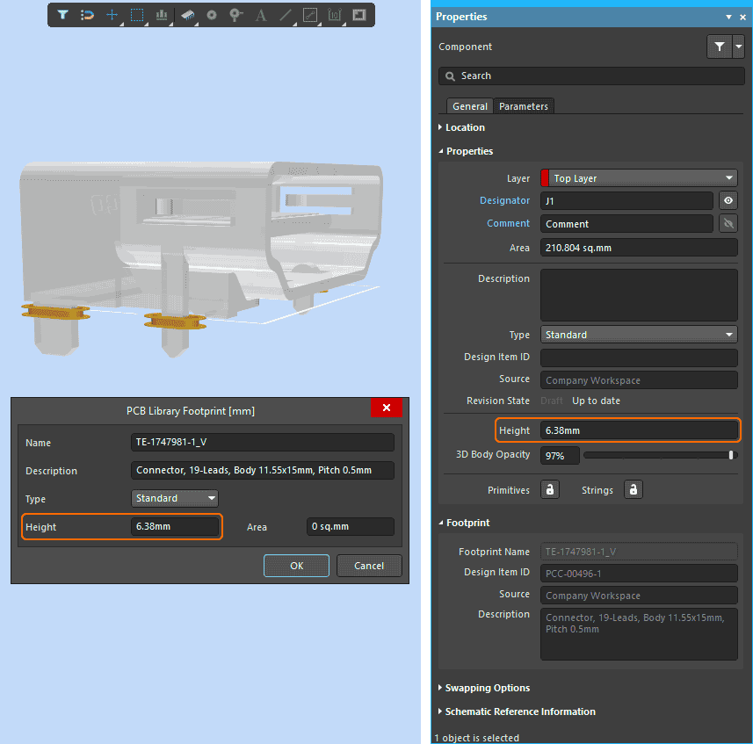The height and width of the screenshot is (744, 753).
Task: Open the align objects bar-chart icon
Action: point(162,15)
